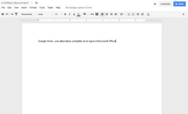This screenshot has height=114, width=188.
Task: Open the comment thread speech bubble icon
Action: point(155,4)
